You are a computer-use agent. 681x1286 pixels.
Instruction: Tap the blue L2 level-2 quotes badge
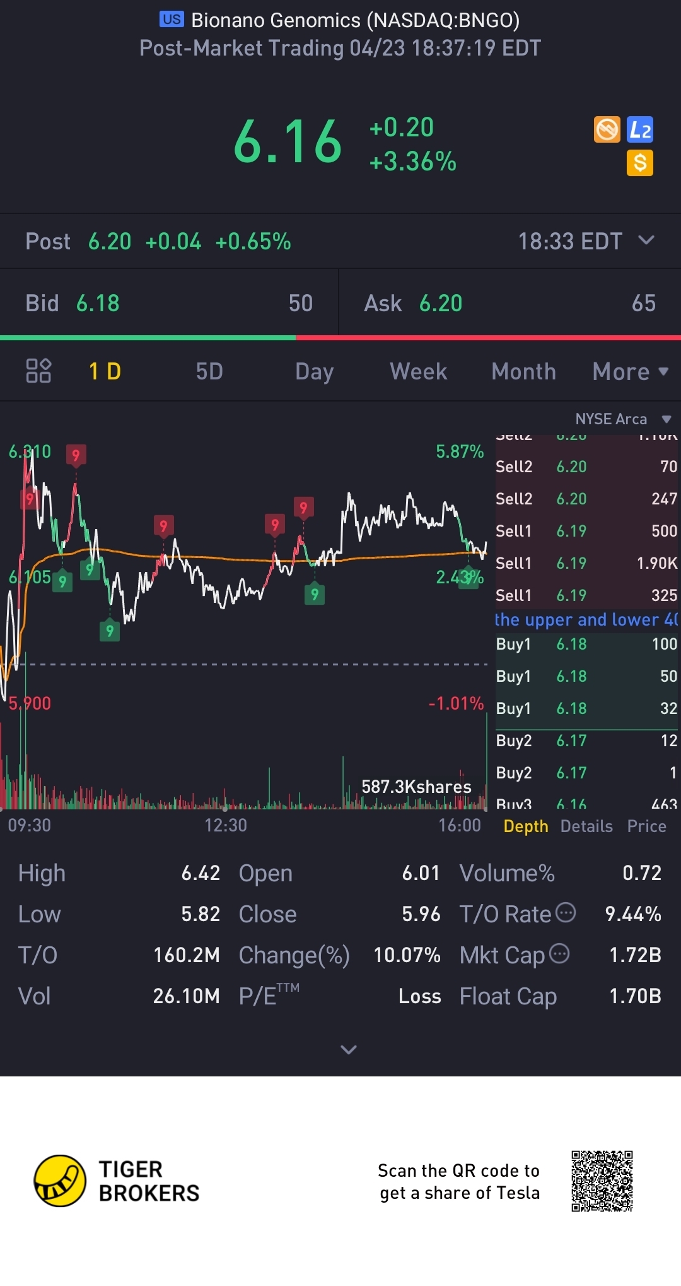(640, 130)
